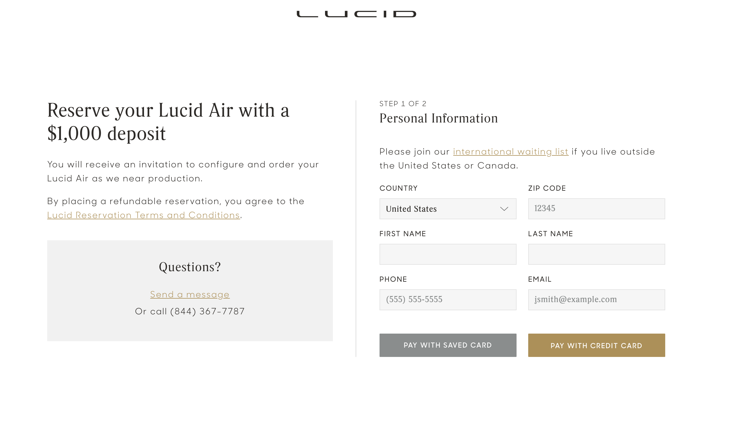This screenshot has width=755, height=424.
Task: Select the Email address input box
Action: [596, 300]
